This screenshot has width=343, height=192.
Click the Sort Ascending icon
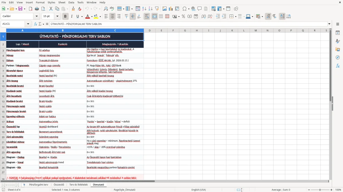pos(144,9)
